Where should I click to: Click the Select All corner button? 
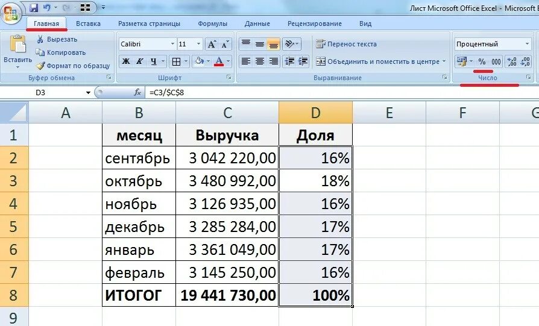coord(14,112)
